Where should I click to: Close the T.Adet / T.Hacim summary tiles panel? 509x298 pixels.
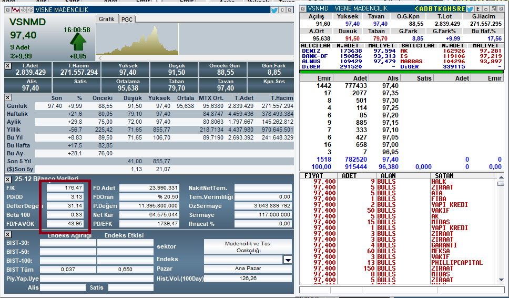click(x=8, y=66)
